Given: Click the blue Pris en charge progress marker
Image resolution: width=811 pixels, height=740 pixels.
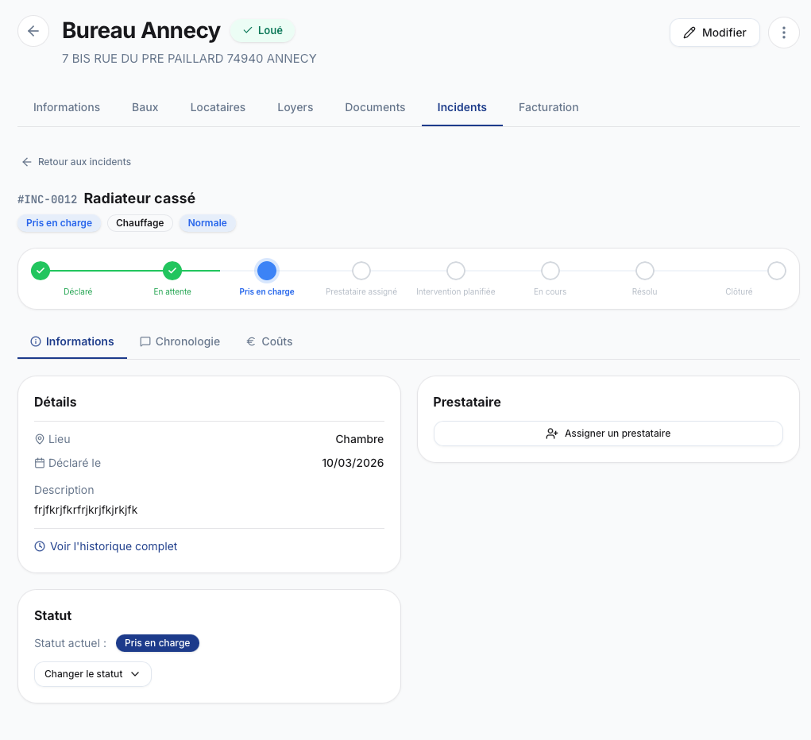Looking at the screenshot, I should 267,271.
